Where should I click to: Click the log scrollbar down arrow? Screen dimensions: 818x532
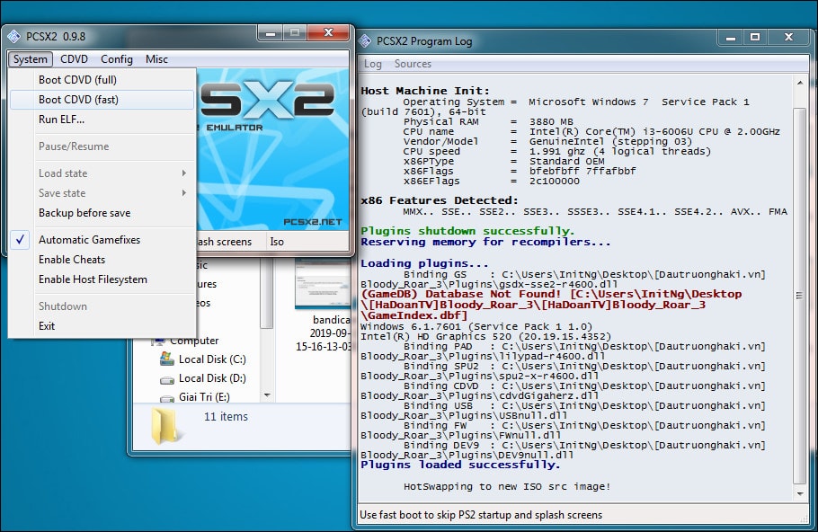click(800, 493)
